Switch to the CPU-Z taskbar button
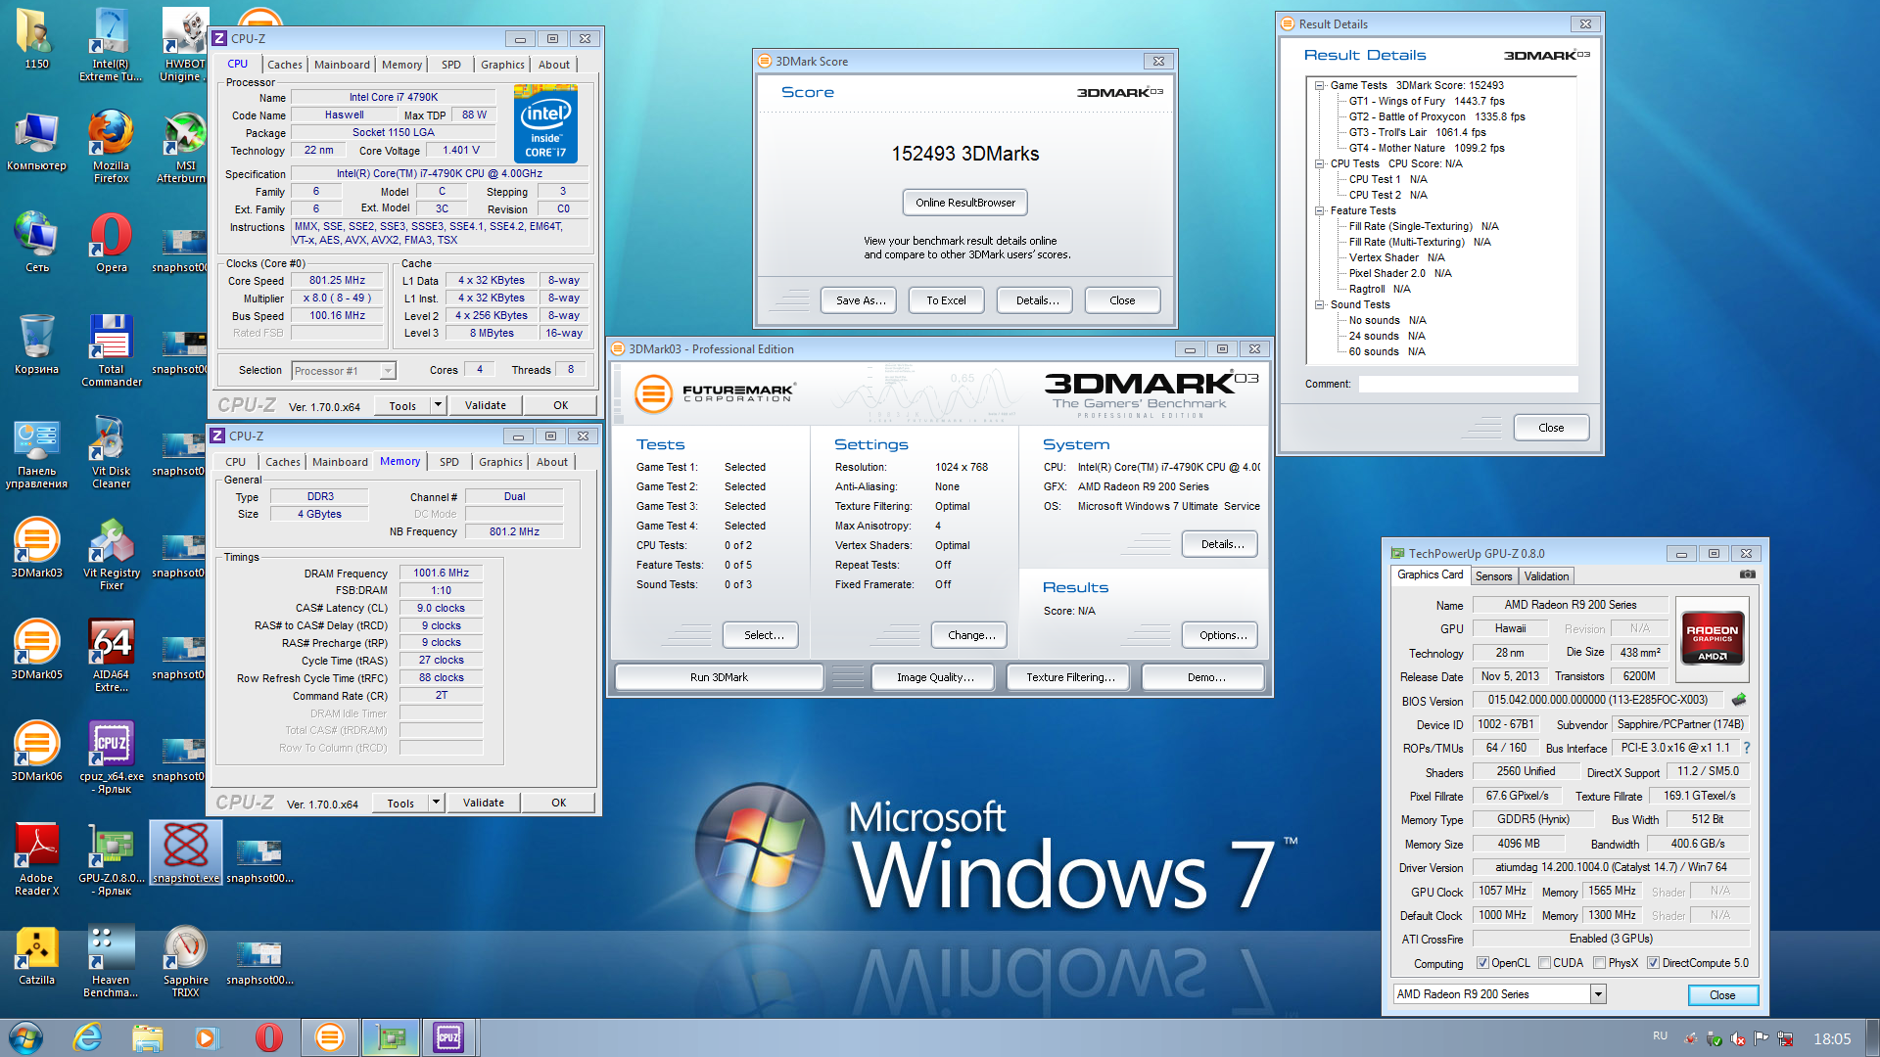1880x1057 pixels. click(448, 1037)
